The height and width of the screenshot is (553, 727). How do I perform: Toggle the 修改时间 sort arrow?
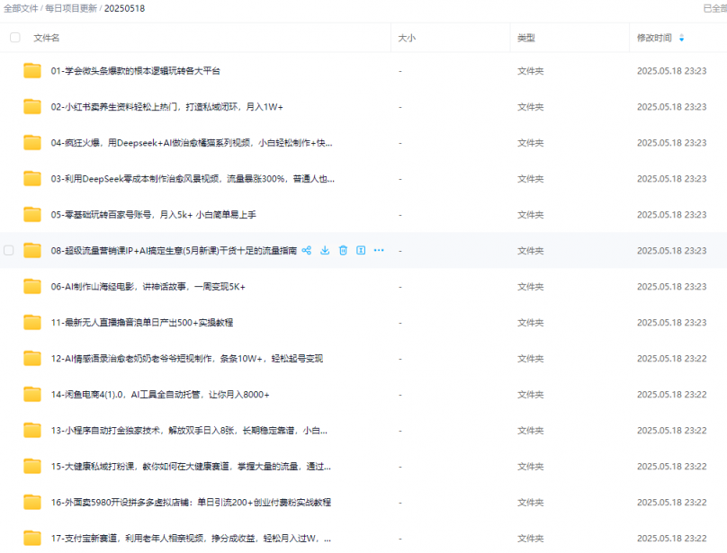(x=681, y=38)
